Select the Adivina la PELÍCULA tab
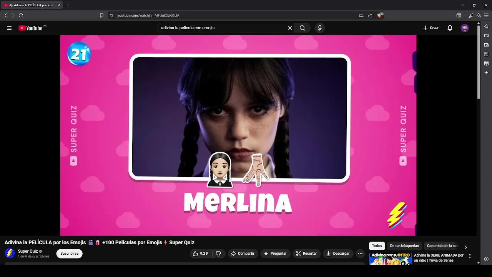Screen dimensions: 492x277 pos(32,5)
